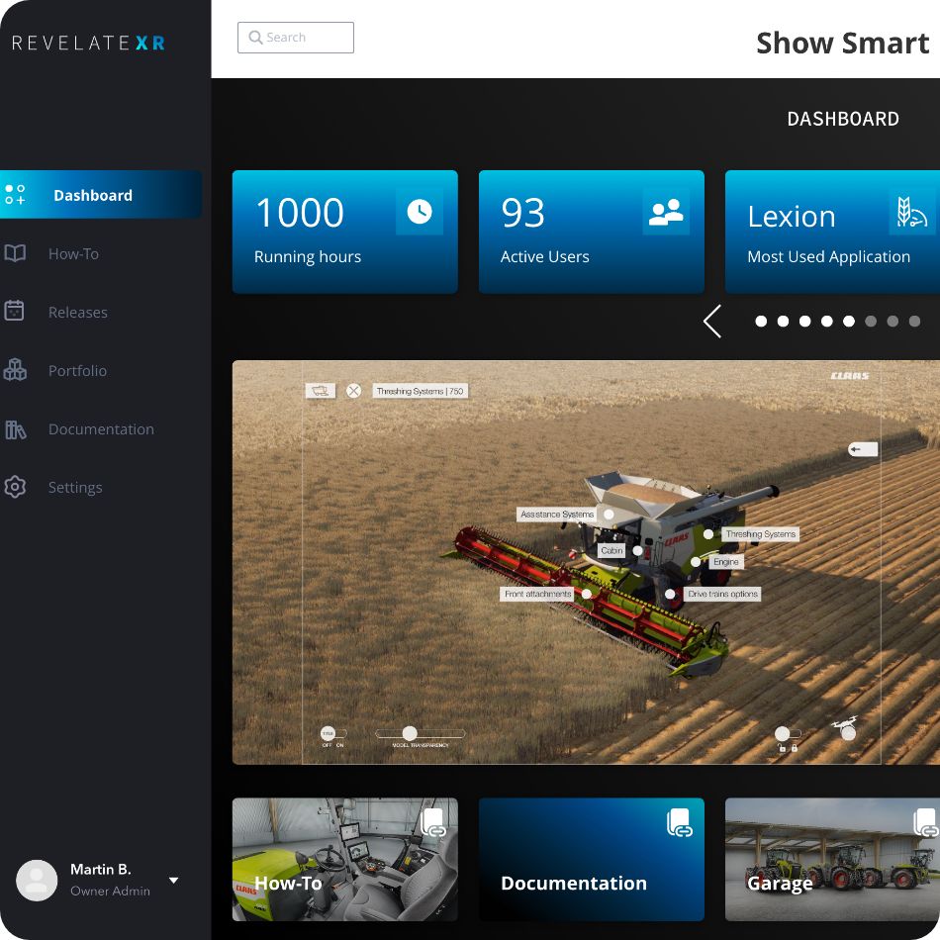The height and width of the screenshot is (940, 940).
Task: Select the last carousel pagination dot
Action: click(915, 322)
